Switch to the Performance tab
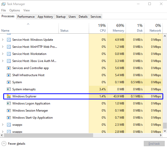167x149 pixels. (26, 17)
